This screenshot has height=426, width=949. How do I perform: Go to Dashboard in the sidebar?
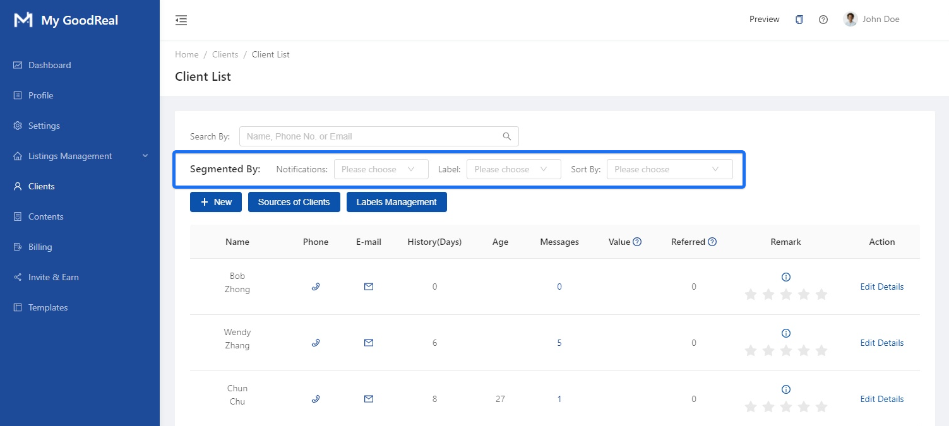(x=49, y=65)
